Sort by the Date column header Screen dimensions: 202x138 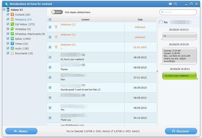(140, 20)
